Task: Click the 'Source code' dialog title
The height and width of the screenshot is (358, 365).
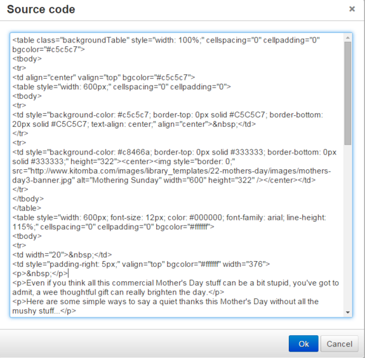Action: 41,10
